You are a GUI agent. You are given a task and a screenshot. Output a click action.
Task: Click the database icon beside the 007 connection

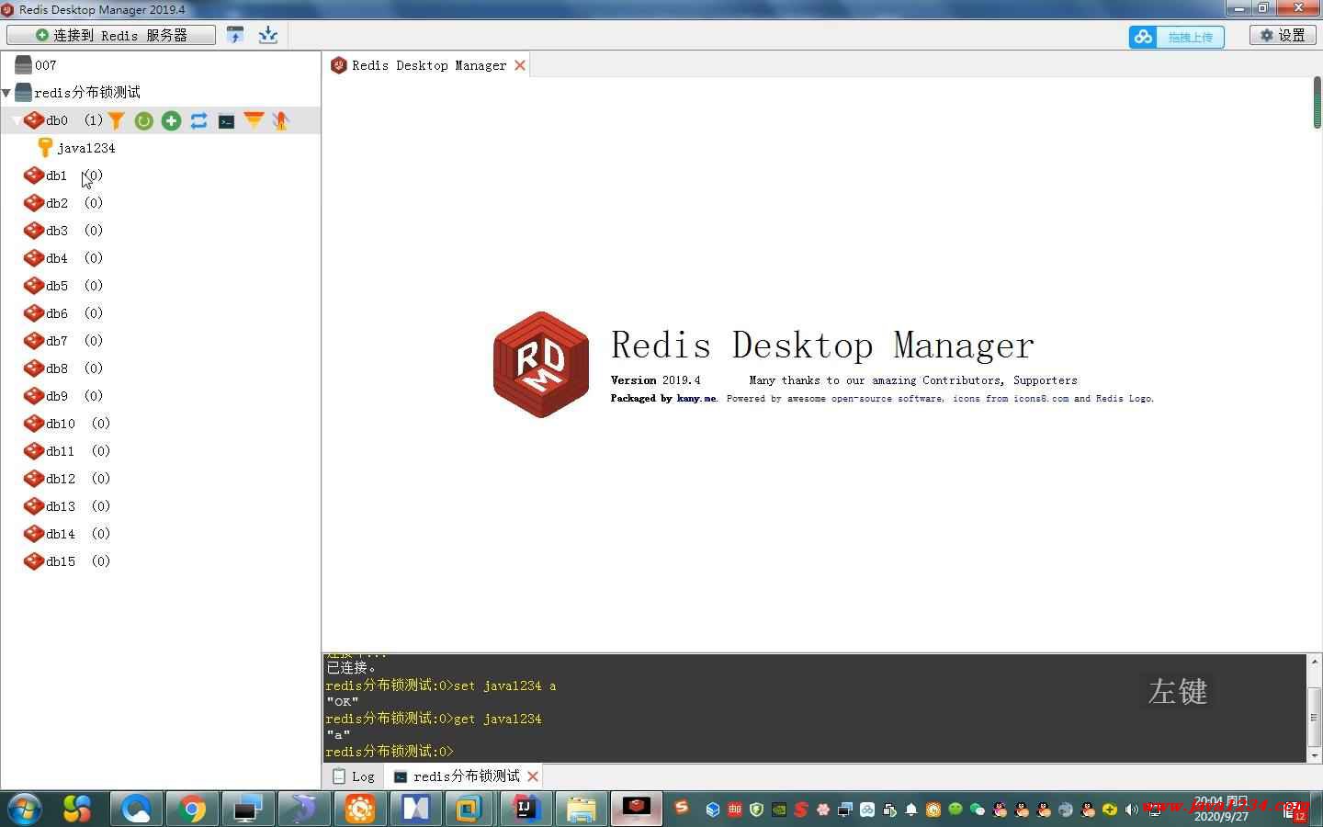pos(23,65)
